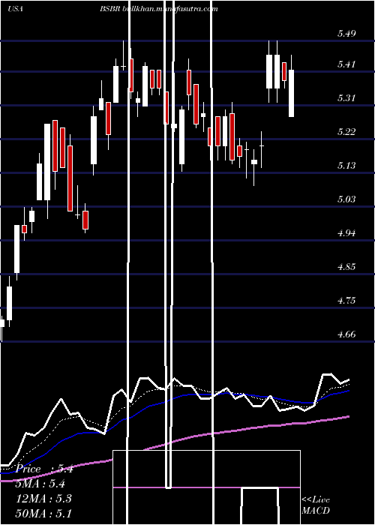Click the 5.49 price axis label
The height and width of the screenshot is (525, 375).
pos(346,34)
